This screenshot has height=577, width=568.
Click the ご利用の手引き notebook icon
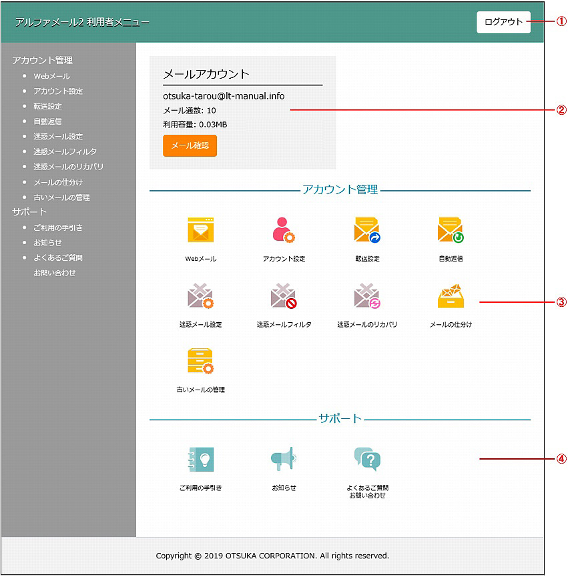[200, 460]
